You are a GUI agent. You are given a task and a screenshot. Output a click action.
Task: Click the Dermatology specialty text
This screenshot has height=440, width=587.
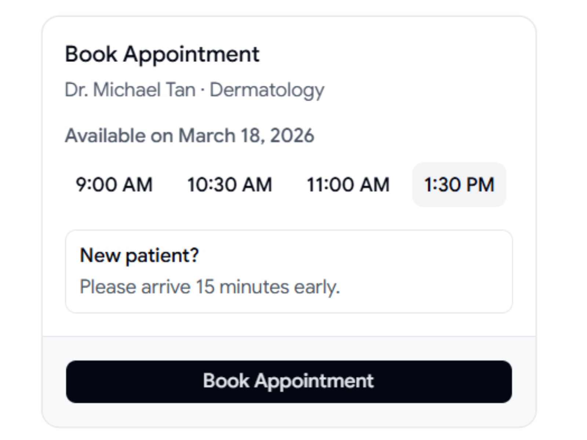click(x=267, y=91)
